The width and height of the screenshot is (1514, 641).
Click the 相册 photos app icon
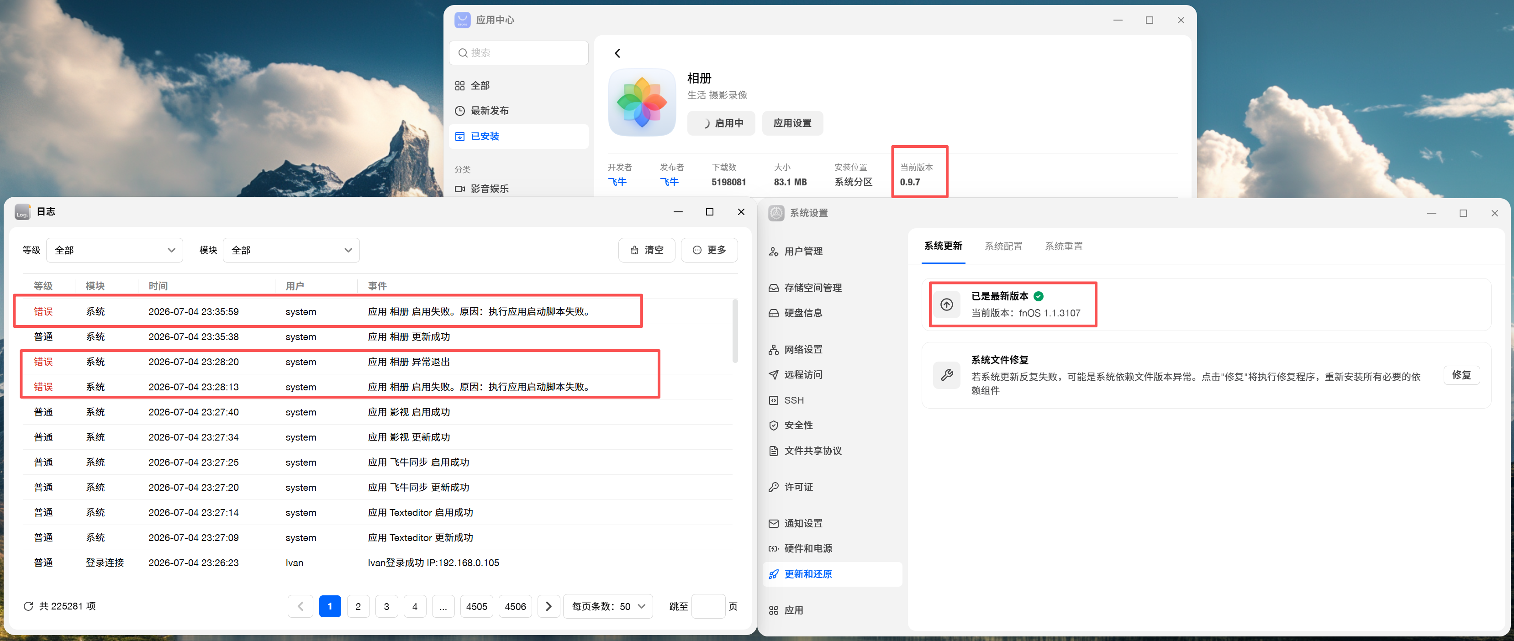(642, 102)
